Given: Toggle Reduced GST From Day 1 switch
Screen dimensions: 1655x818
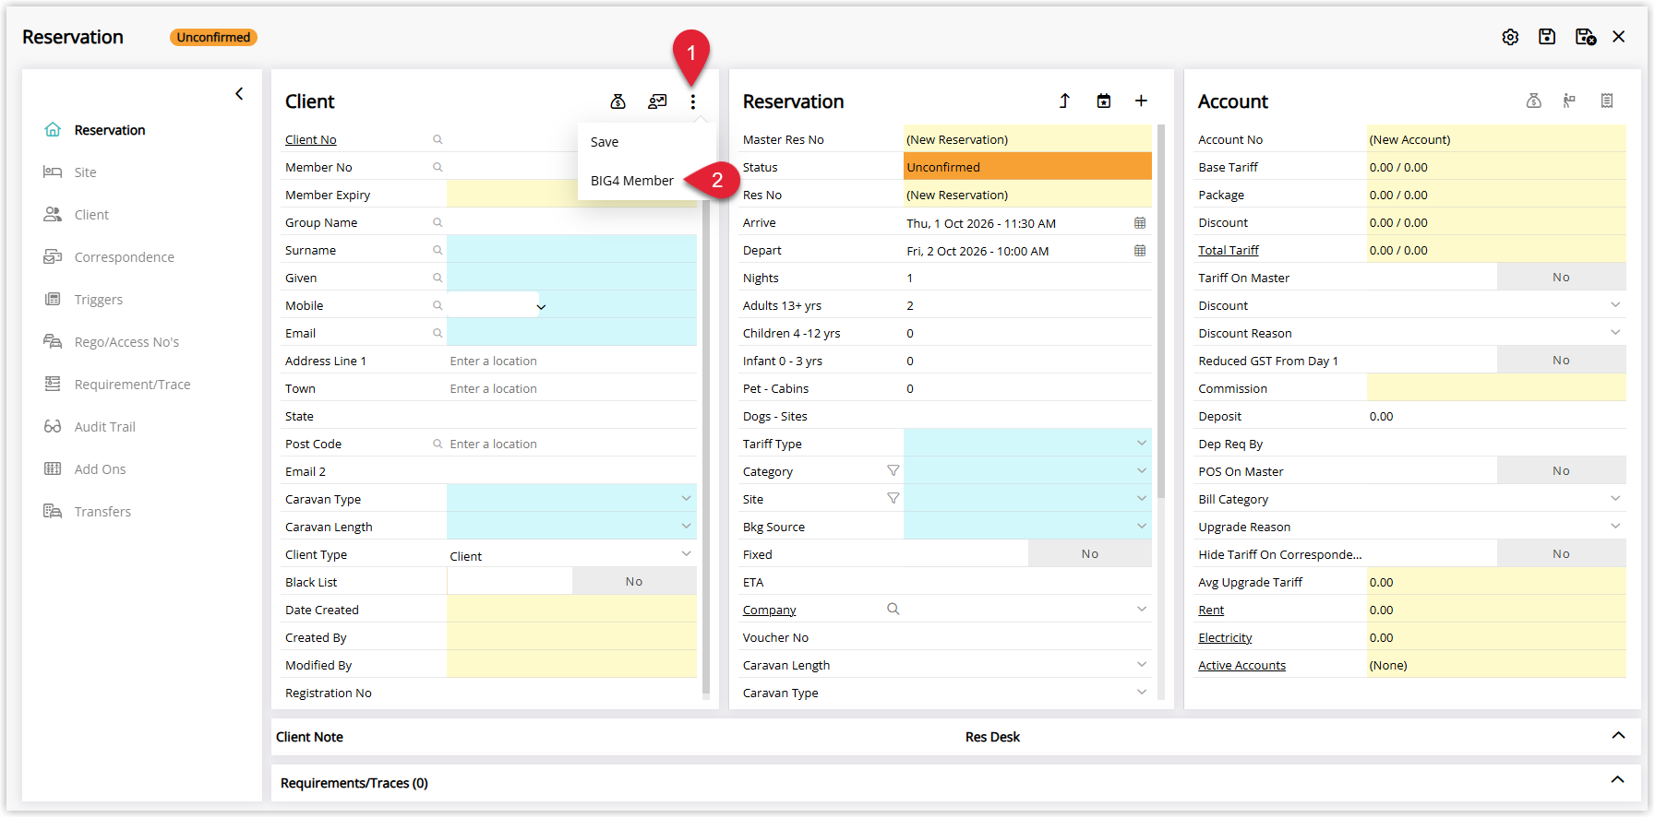Looking at the screenshot, I should coord(1561,361).
